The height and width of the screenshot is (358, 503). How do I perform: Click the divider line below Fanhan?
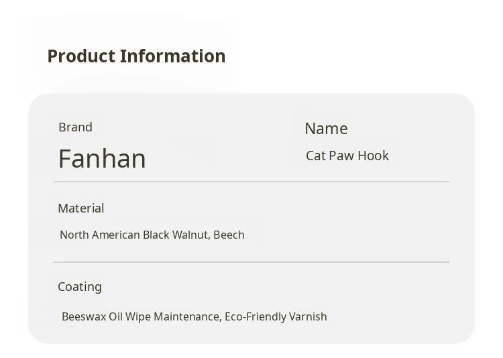click(251, 182)
